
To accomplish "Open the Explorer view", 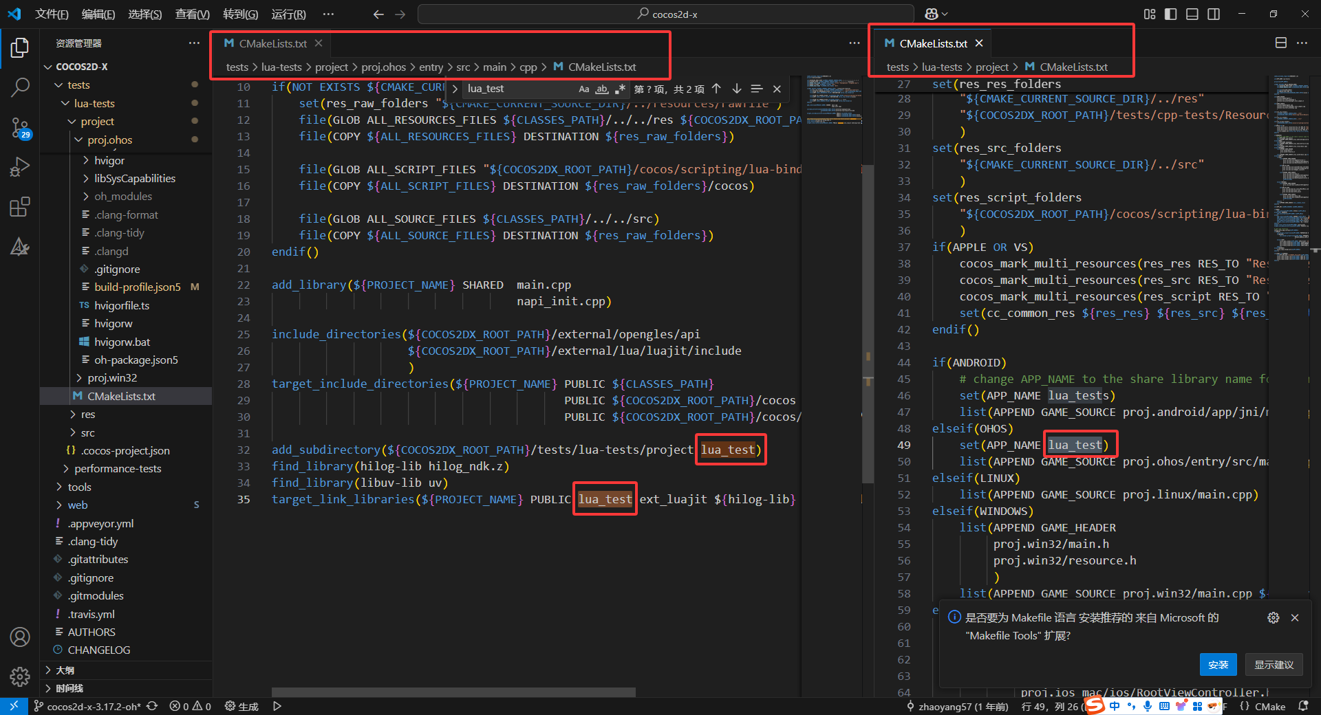I will click(20, 47).
